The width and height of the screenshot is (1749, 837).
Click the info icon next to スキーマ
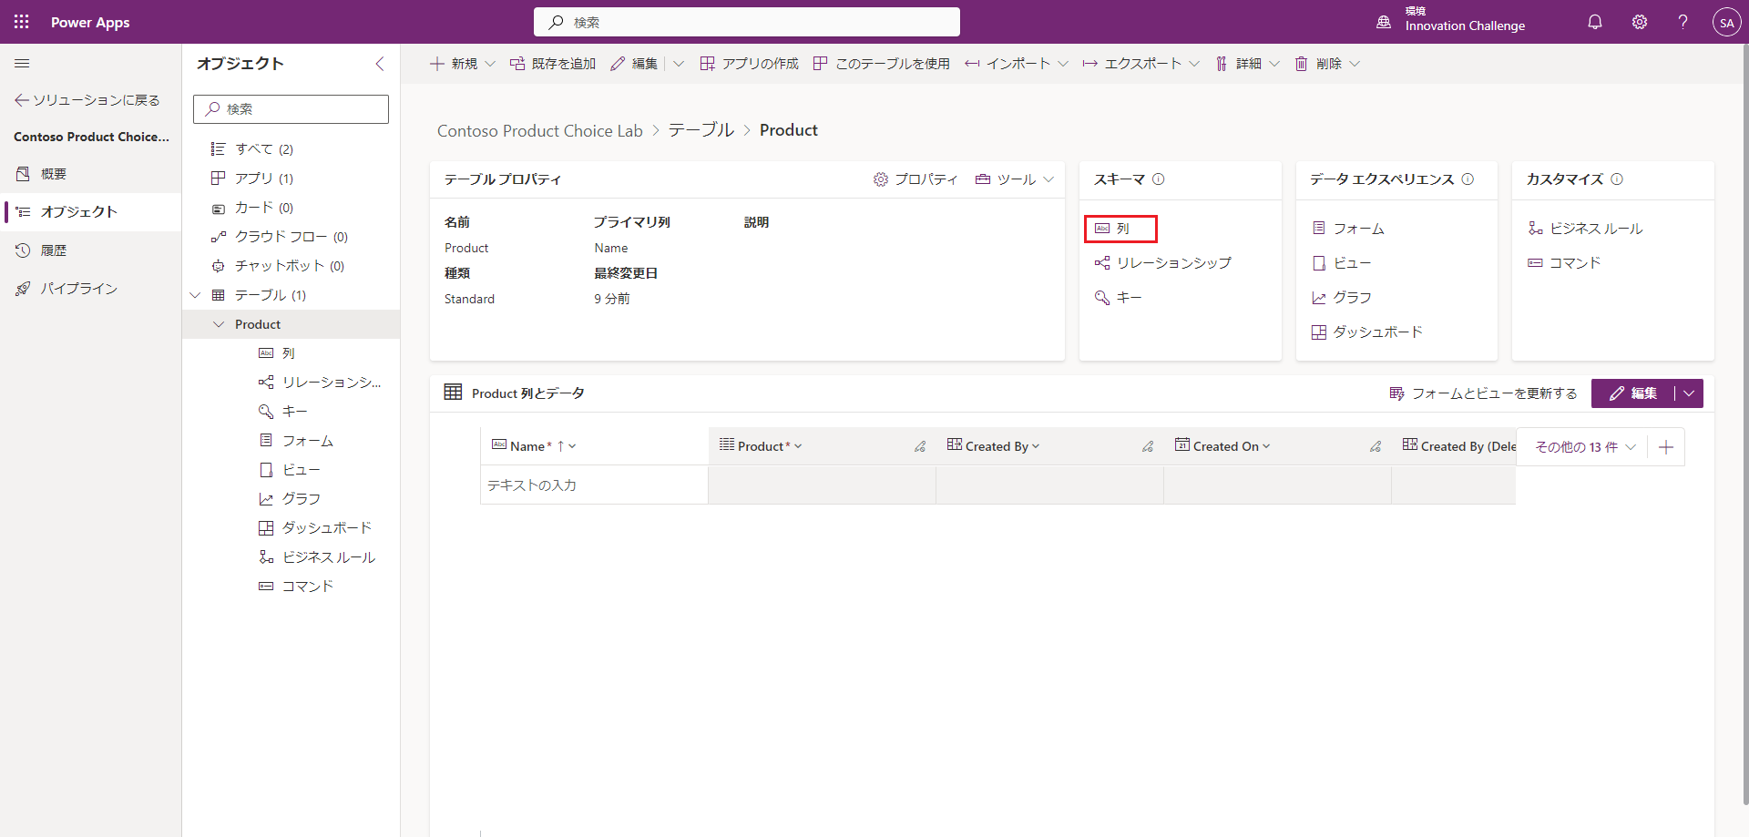point(1159,179)
